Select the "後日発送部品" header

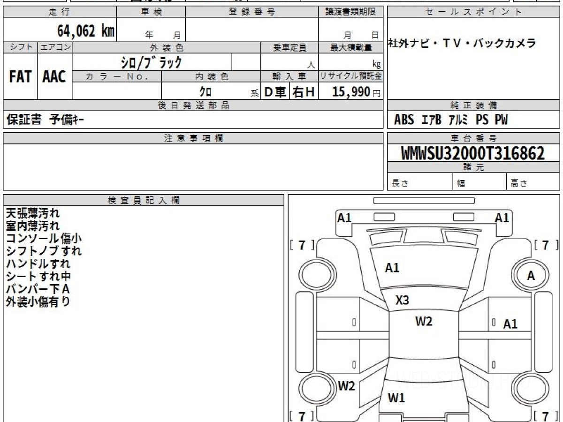tap(193, 105)
